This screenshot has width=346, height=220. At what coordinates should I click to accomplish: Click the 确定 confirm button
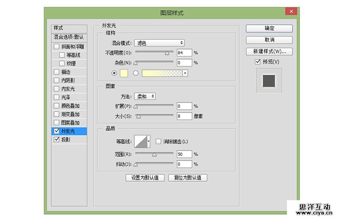tap(269, 29)
